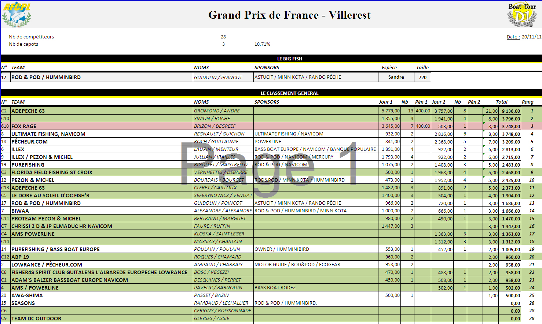Select PROTEAM PEZON & MICHEL team cell

pos(102,218)
